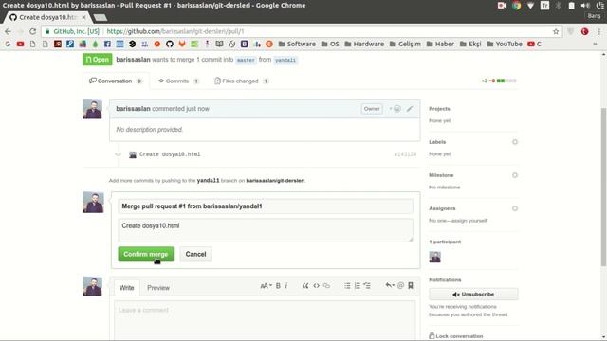Open the header text size dropdown

[266, 286]
